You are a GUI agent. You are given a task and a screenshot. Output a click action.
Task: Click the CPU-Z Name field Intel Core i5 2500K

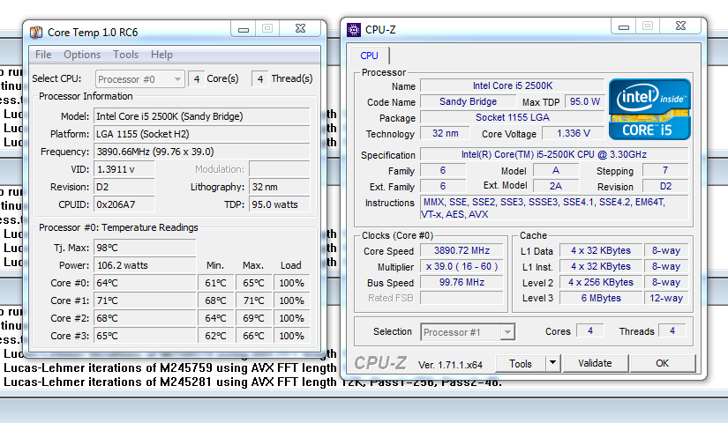pyautogui.click(x=512, y=85)
